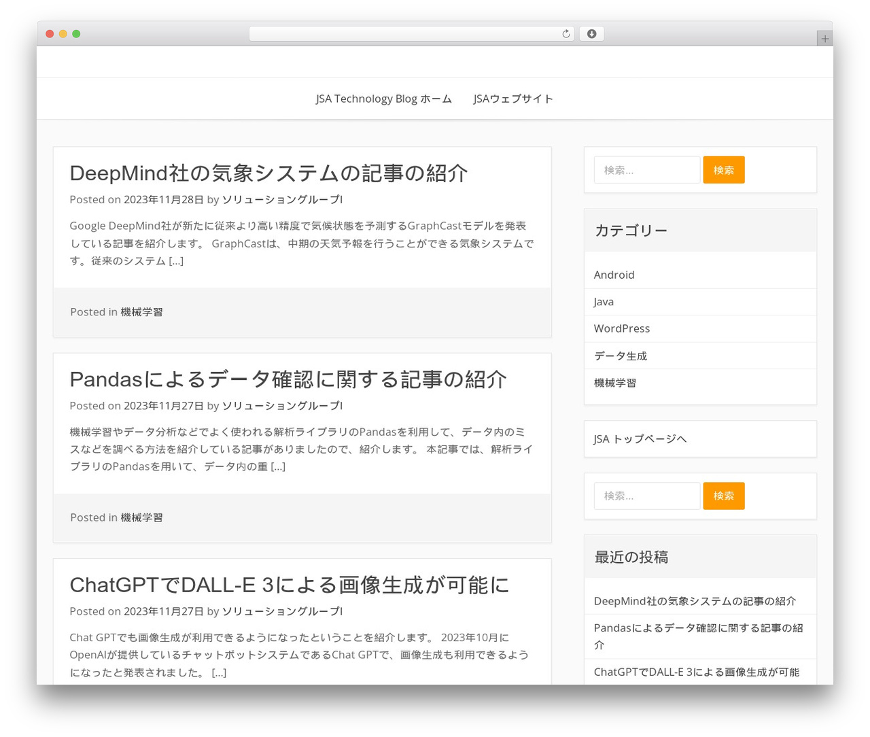Open the recent post Pandasによるデータ確認 in the sidebar
The height and width of the screenshot is (737, 870).
click(x=698, y=636)
